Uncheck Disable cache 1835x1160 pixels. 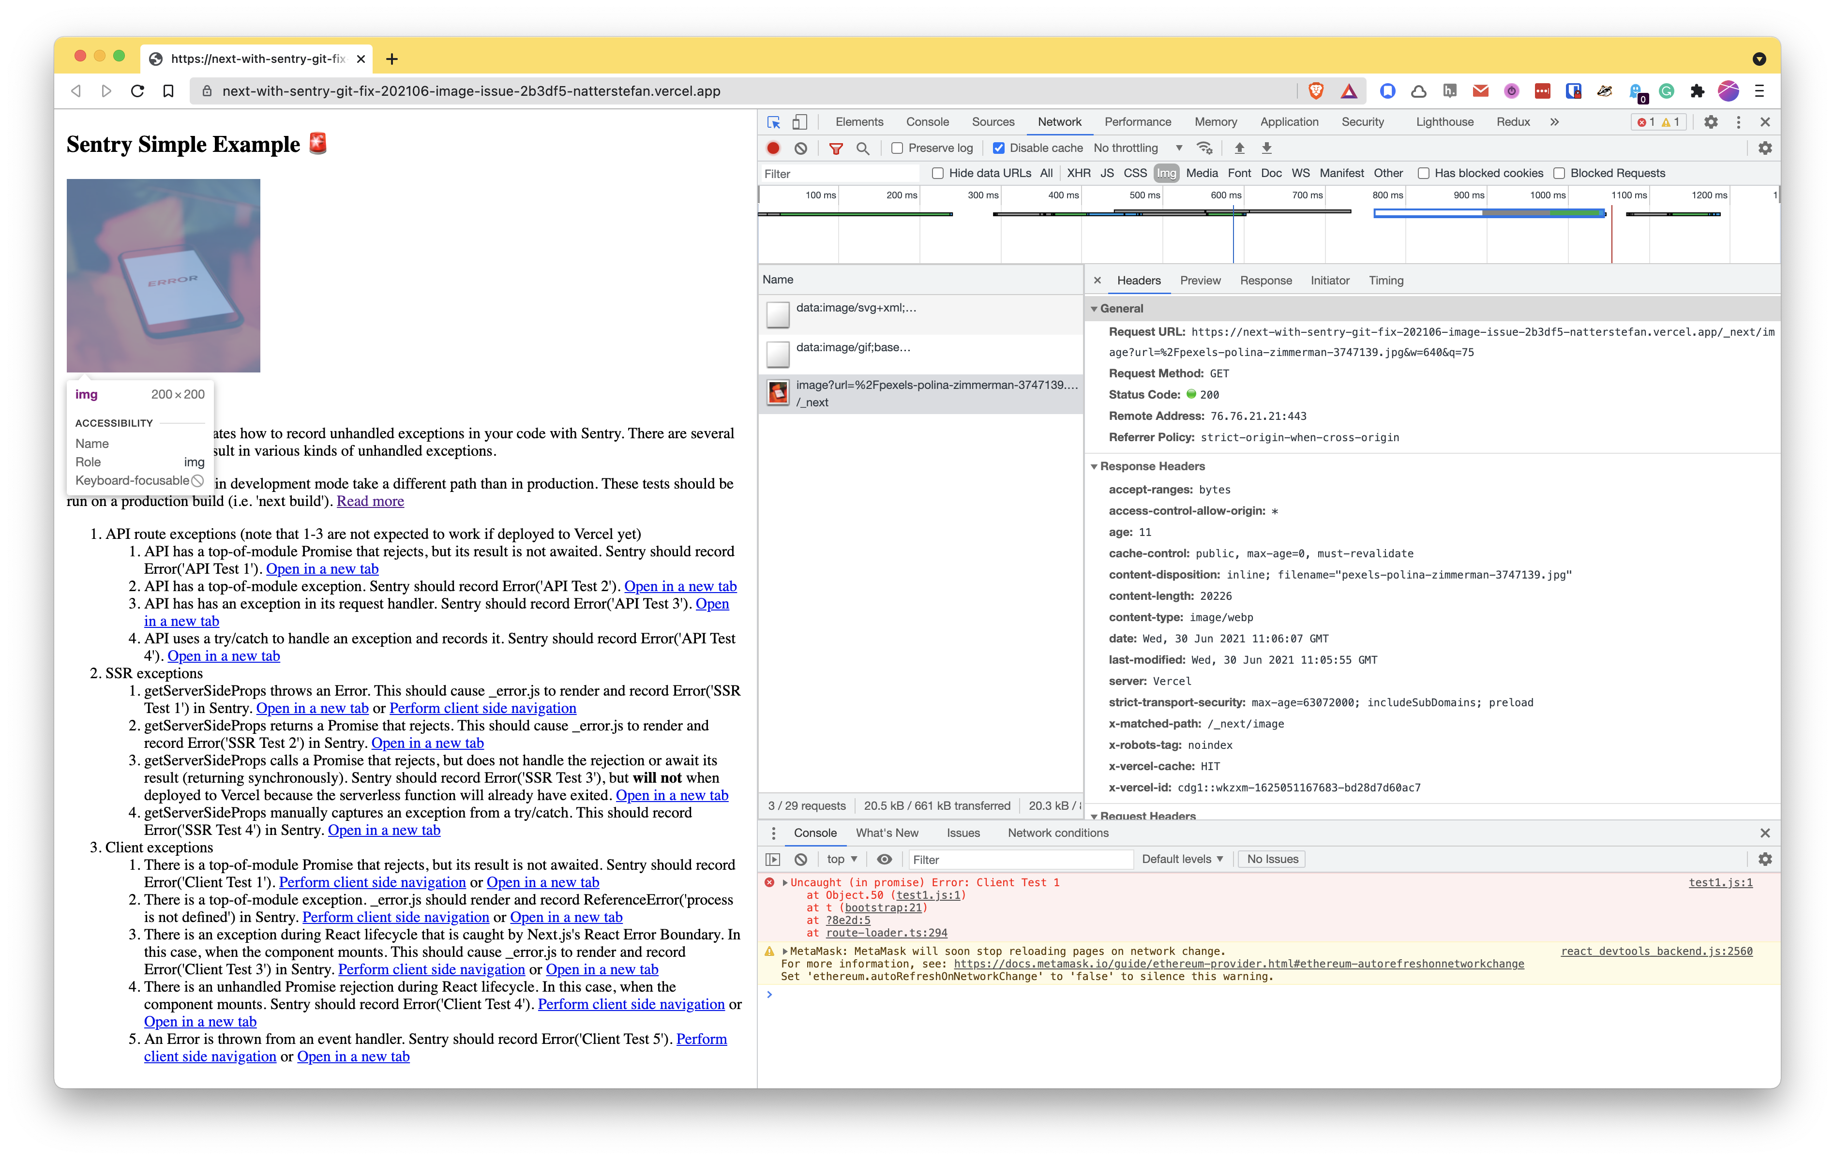pyautogui.click(x=998, y=148)
